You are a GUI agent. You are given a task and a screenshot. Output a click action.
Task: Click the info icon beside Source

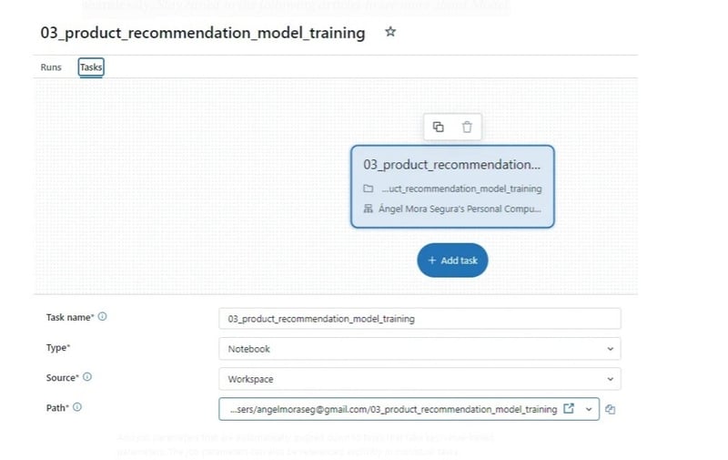click(x=87, y=377)
